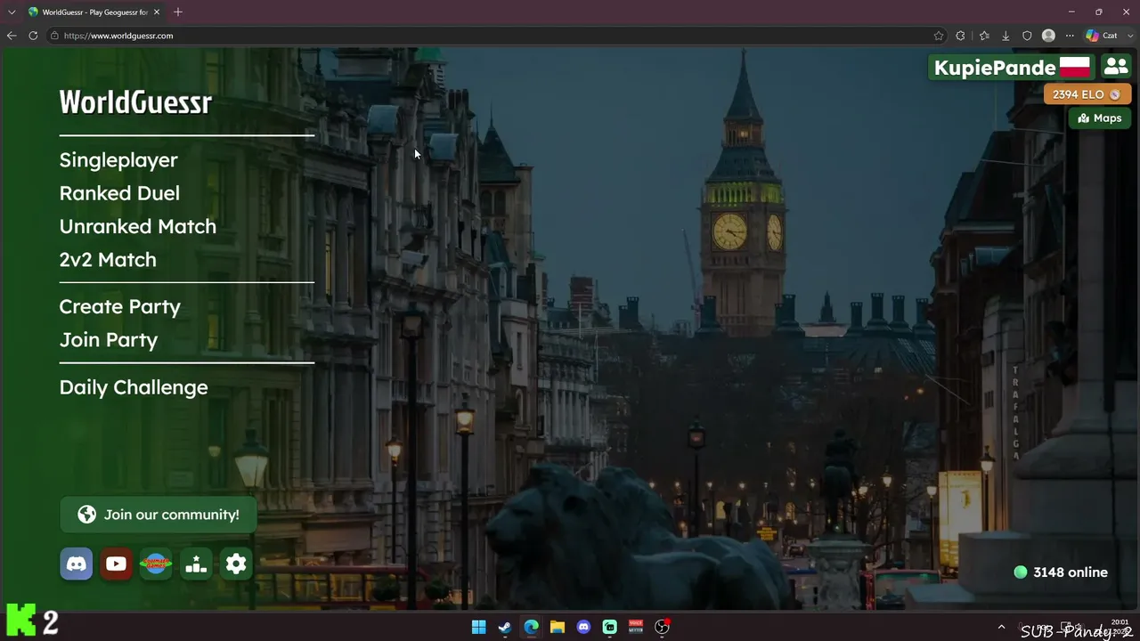The image size is (1140, 641).
Task: Open the Copilot Czat button
Action: (x=1102, y=36)
